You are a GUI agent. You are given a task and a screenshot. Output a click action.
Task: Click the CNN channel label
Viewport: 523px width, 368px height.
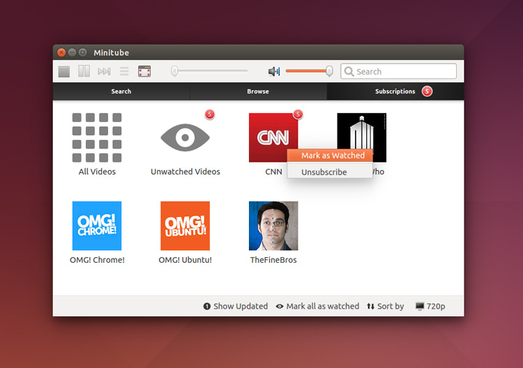coord(273,171)
